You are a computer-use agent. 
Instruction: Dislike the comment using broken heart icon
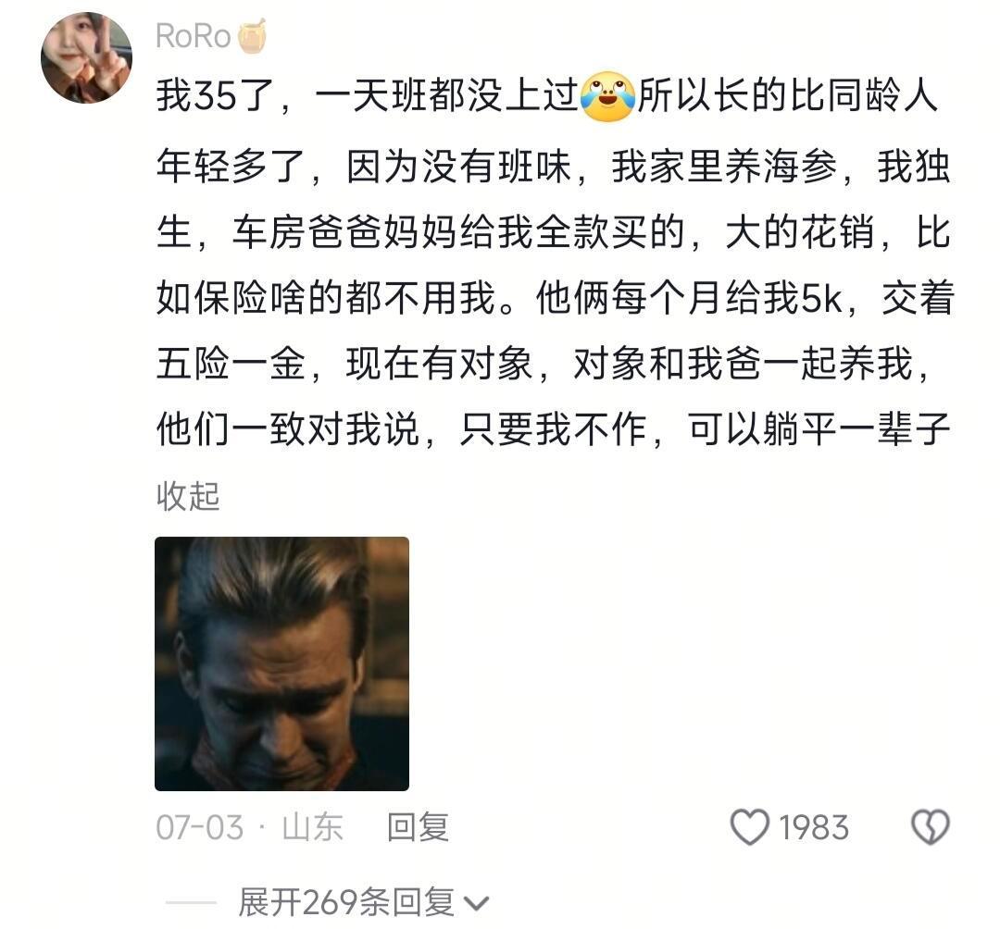tap(931, 827)
